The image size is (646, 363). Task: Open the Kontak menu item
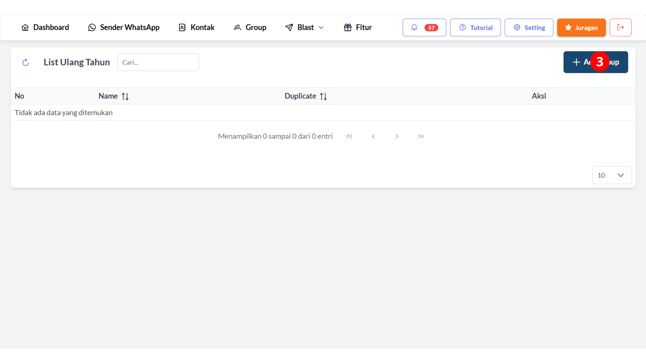[196, 28]
